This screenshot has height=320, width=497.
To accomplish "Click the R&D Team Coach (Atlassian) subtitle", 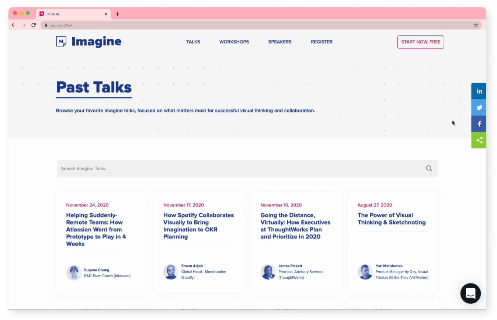I will click(107, 276).
